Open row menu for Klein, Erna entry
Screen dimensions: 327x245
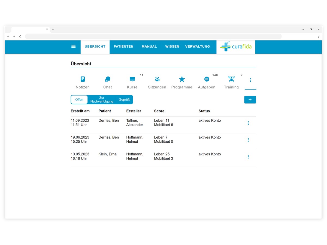pos(248,157)
